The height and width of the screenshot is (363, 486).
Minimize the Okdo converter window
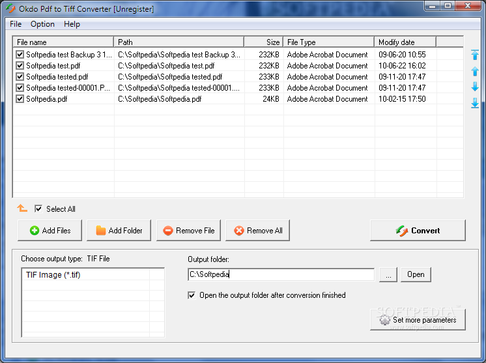433,6
